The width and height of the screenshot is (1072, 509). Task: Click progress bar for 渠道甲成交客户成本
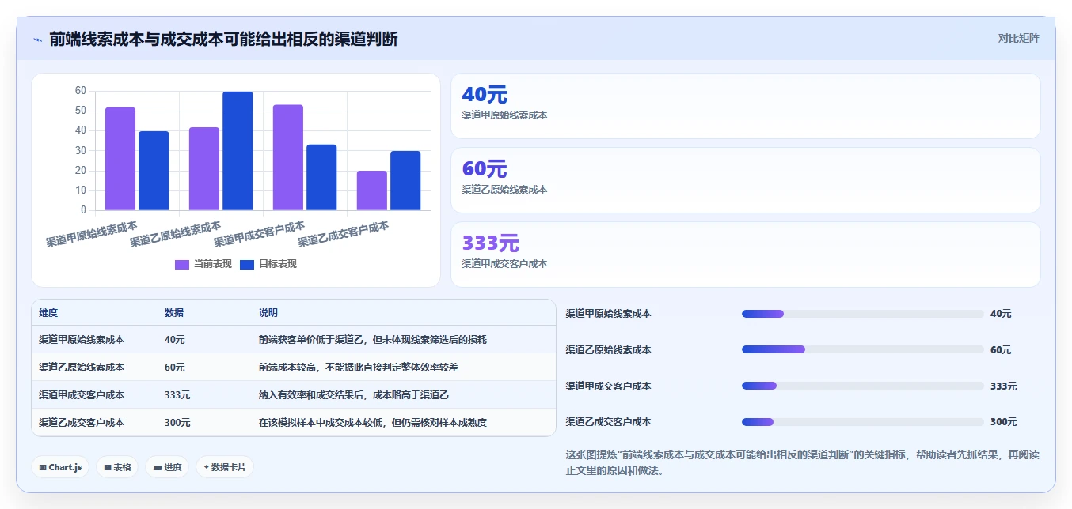(862, 386)
